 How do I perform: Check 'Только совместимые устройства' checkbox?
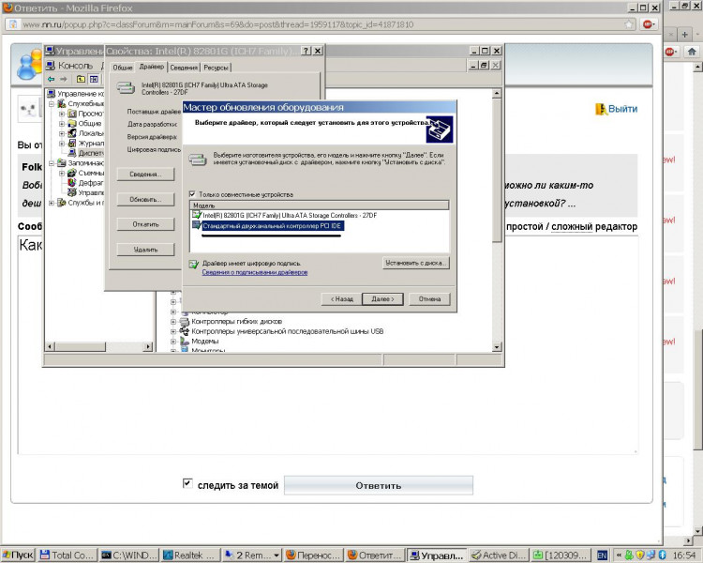click(x=193, y=194)
